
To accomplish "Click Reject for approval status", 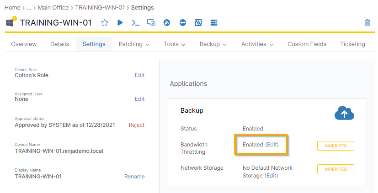I will point(136,125).
